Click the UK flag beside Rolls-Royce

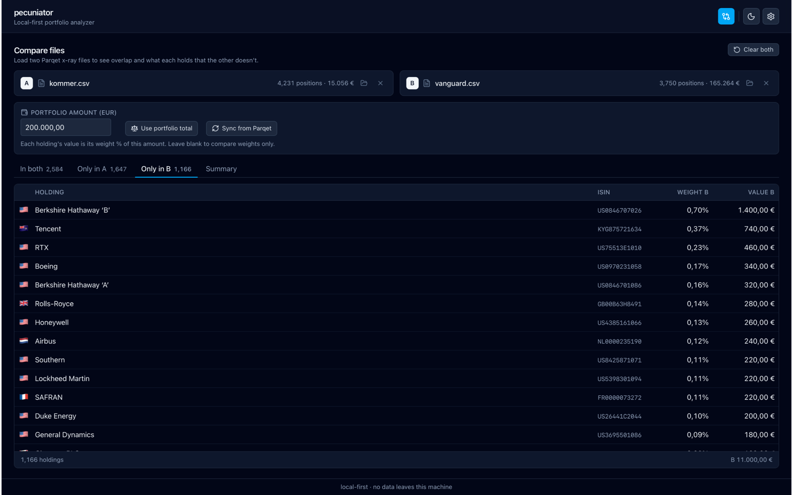pos(24,304)
